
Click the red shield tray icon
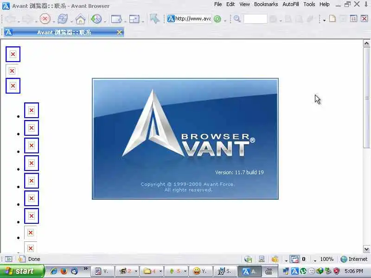(x=337, y=271)
